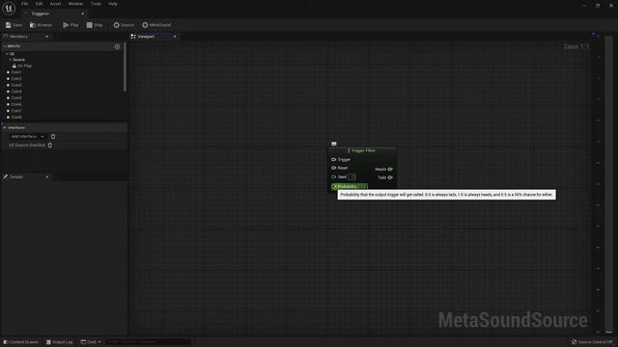This screenshot has height=347, width=618.
Task: Browse to asset in Content Browser
Action: point(41,25)
